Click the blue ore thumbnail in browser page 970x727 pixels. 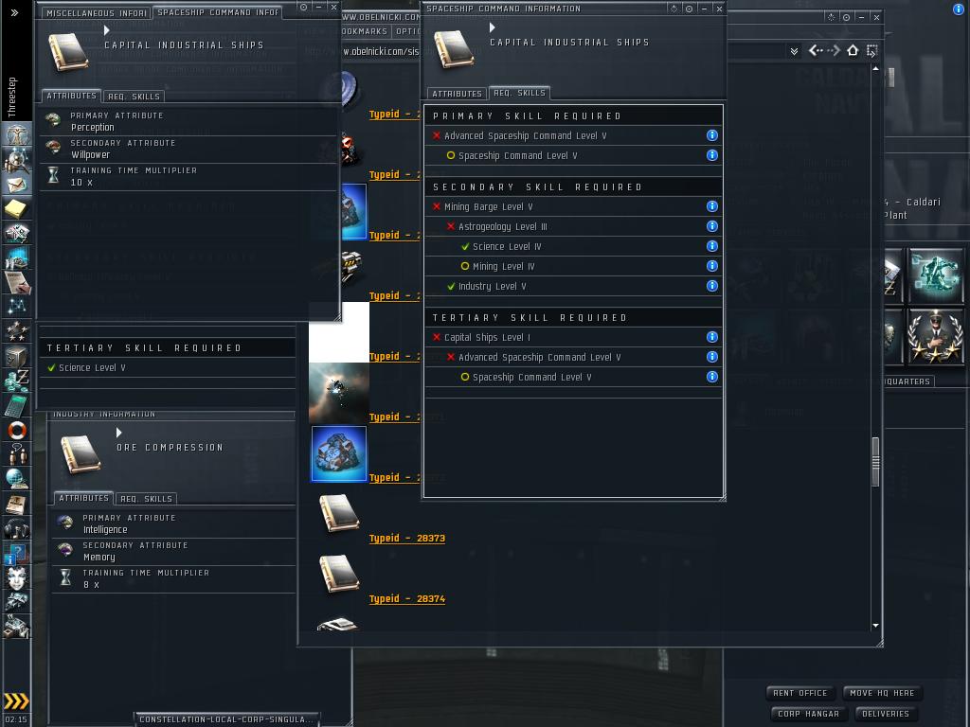339,453
